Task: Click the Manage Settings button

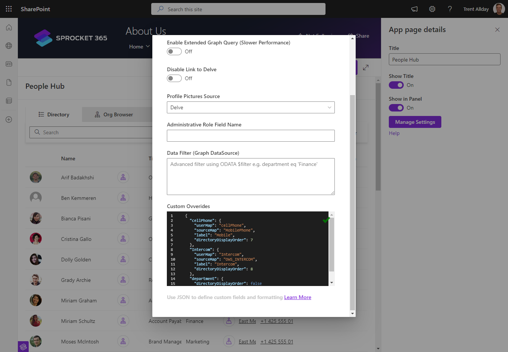Action: 415,122
